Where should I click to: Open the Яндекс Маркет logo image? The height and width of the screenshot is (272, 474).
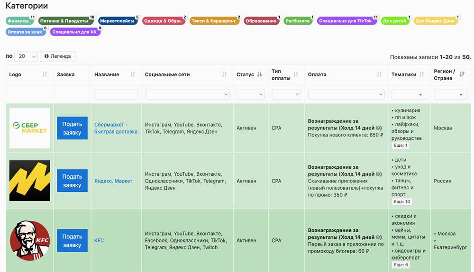coord(29,181)
